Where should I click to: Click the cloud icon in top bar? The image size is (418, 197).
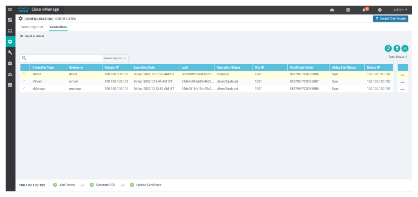pyautogui.click(x=332, y=9)
